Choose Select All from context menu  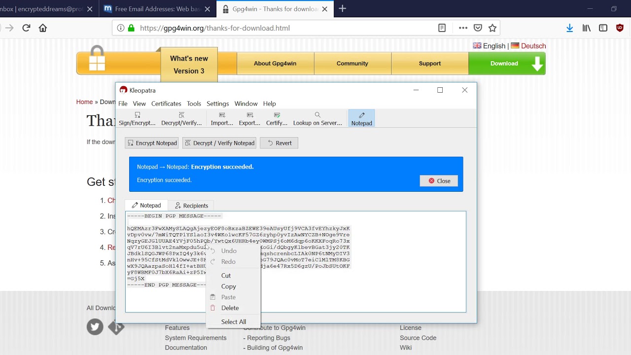(x=233, y=322)
